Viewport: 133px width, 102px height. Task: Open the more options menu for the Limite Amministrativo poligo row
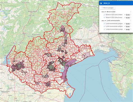tap(131, 29)
